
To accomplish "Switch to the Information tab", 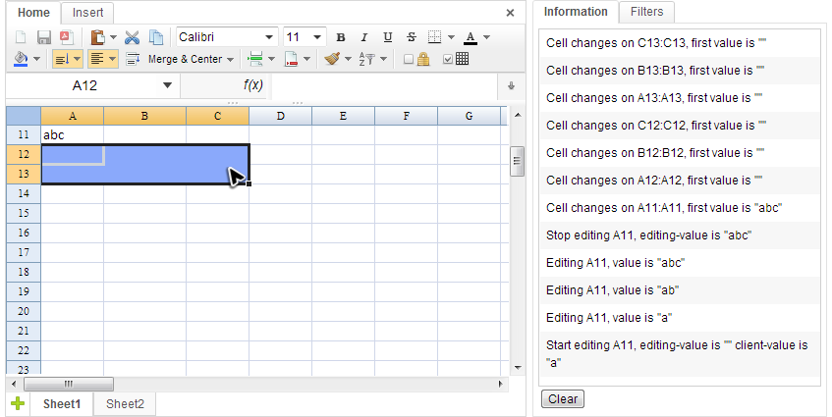I will (576, 12).
